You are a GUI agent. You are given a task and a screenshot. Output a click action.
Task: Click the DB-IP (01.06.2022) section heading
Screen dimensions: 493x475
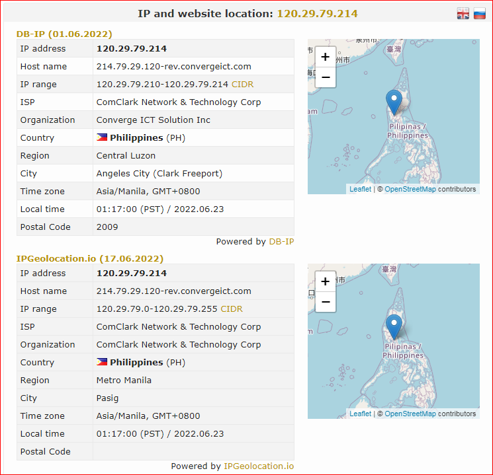tap(64, 34)
